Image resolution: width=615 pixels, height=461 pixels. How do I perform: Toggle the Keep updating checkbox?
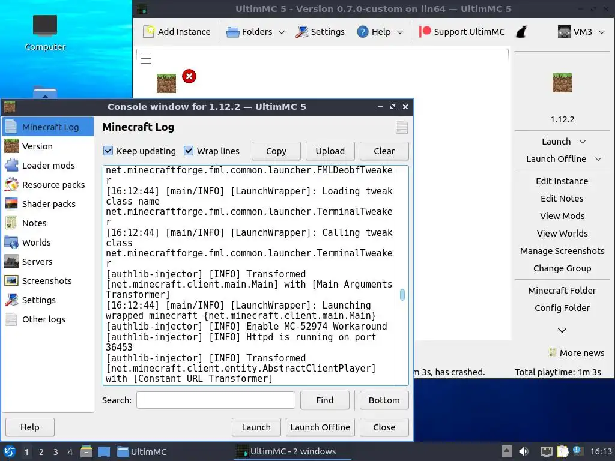coord(108,151)
